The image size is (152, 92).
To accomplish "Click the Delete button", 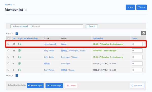I will 71,85.
